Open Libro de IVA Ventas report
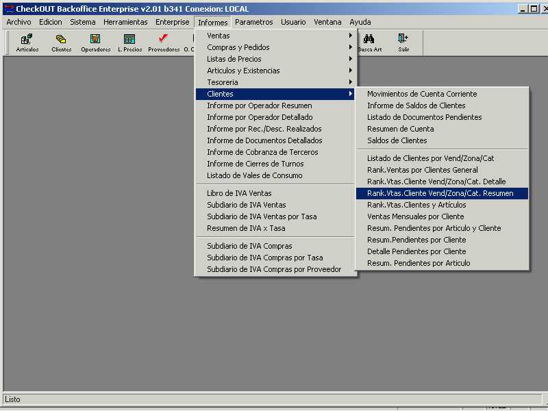 tap(275, 193)
